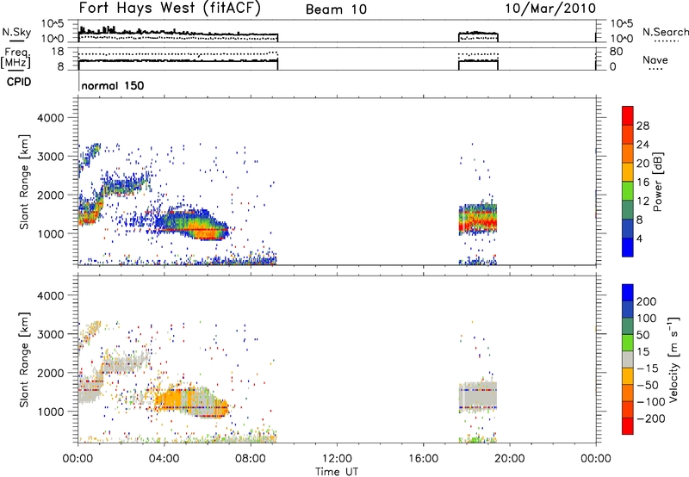689x477 pixels.
Task: Click the "18" frequency axis tick
Action: click(x=58, y=52)
